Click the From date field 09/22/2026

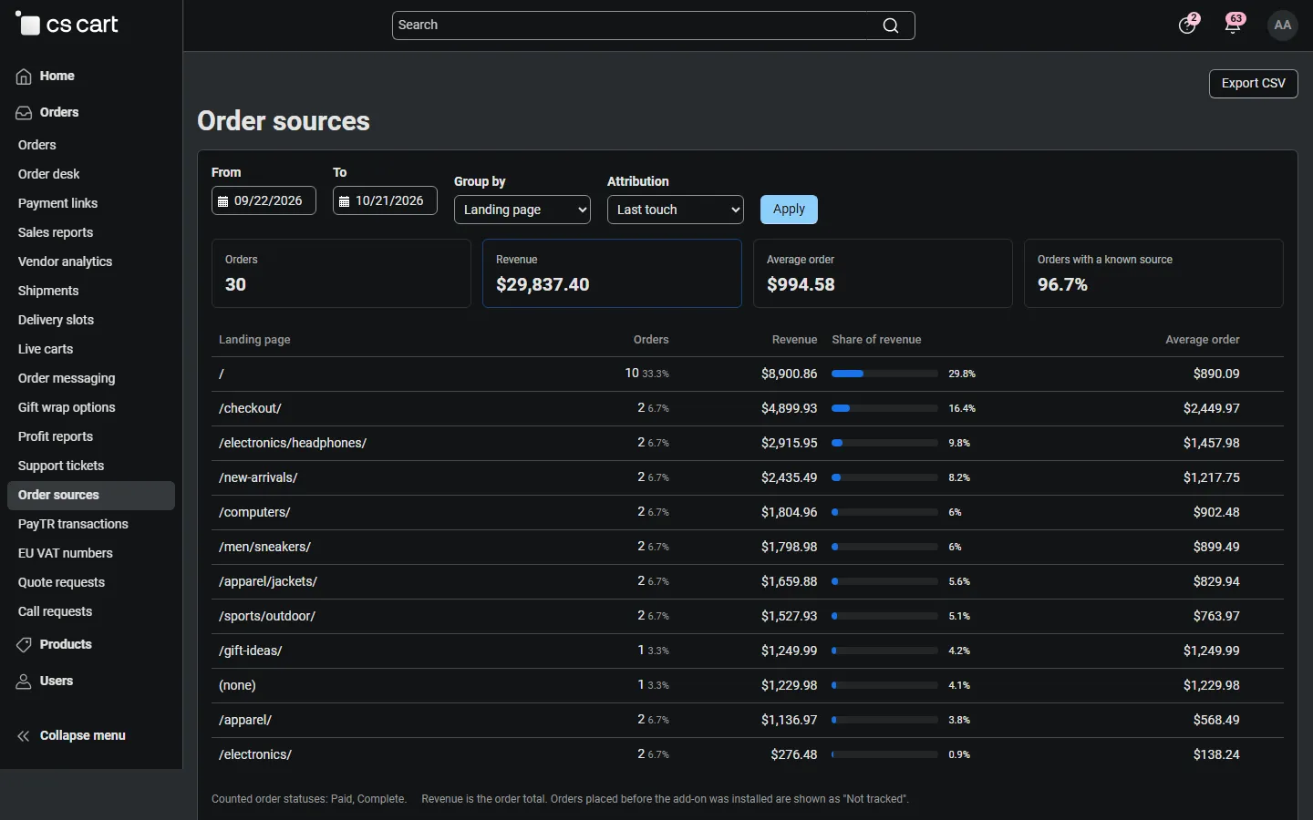click(x=264, y=200)
